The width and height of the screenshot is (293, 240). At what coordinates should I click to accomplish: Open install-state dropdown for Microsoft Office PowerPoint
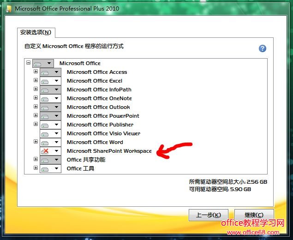[50, 116]
